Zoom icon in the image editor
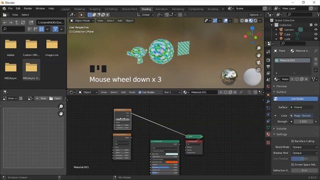 pyautogui.click(x=61, y=106)
